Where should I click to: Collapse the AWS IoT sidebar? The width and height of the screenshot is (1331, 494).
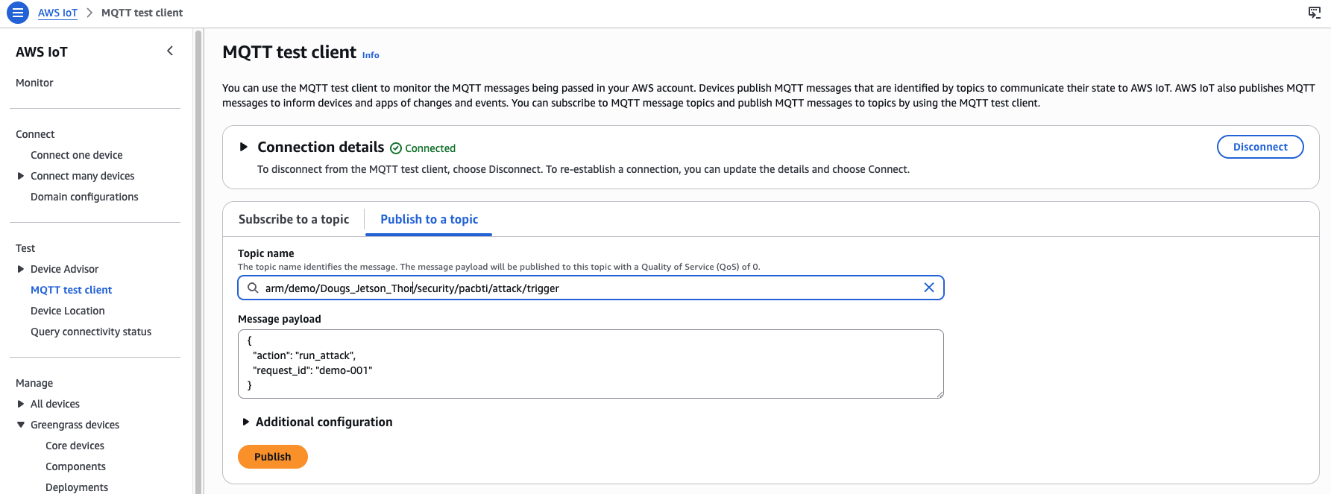click(x=170, y=51)
